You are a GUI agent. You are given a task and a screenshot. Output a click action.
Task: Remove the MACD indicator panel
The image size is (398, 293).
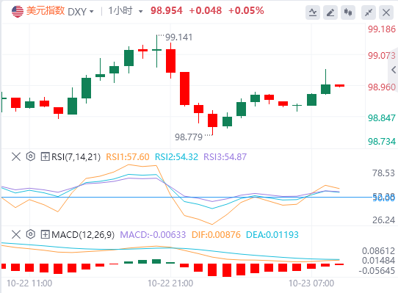coord(16,234)
